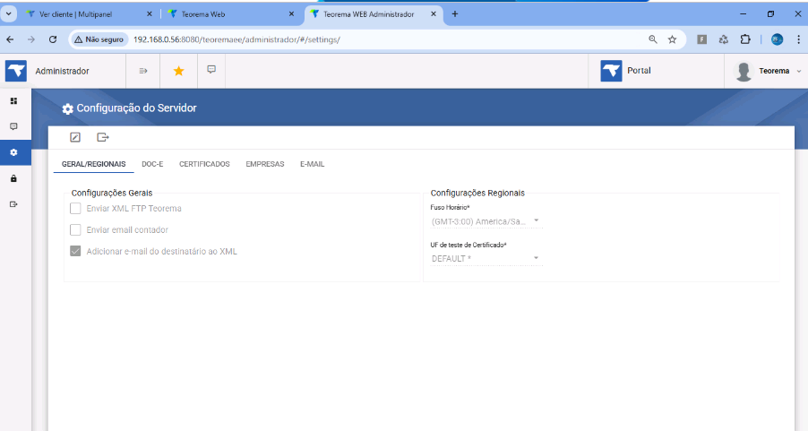The image size is (808, 431).
Task: Close the Ver cliente Multipanel tab
Action: [150, 14]
